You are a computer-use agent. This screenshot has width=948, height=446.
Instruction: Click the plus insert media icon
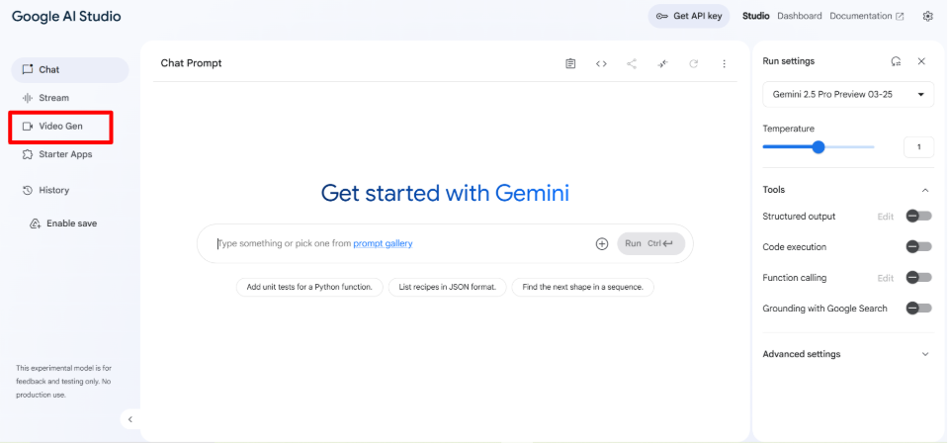pyautogui.click(x=602, y=244)
